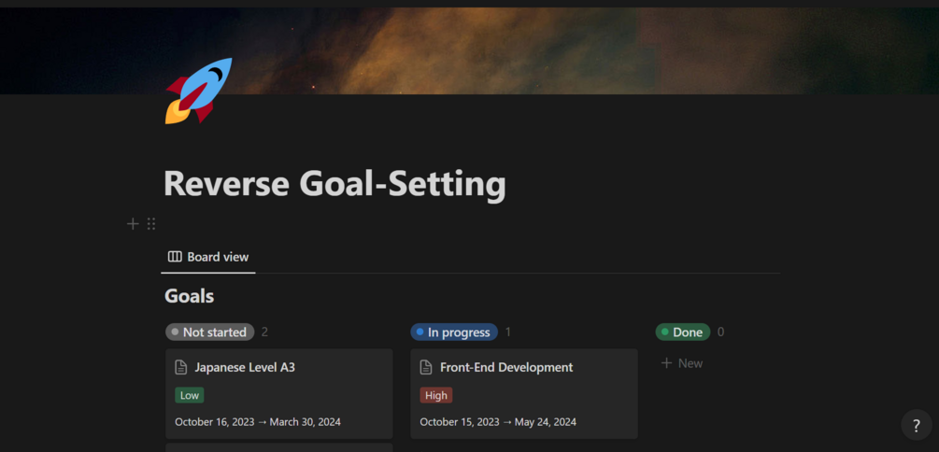Click the Reverse Goal-Setting page title
The image size is (939, 452).
tap(334, 184)
